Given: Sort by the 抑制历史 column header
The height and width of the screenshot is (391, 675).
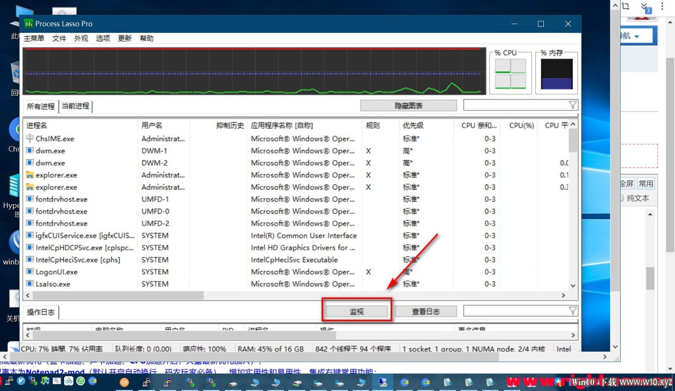Looking at the screenshot, I should tap(219, 125).
